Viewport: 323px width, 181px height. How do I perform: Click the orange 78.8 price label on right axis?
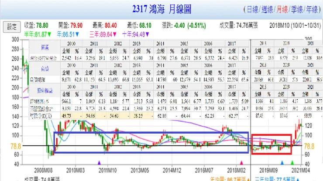pos(309,146)
